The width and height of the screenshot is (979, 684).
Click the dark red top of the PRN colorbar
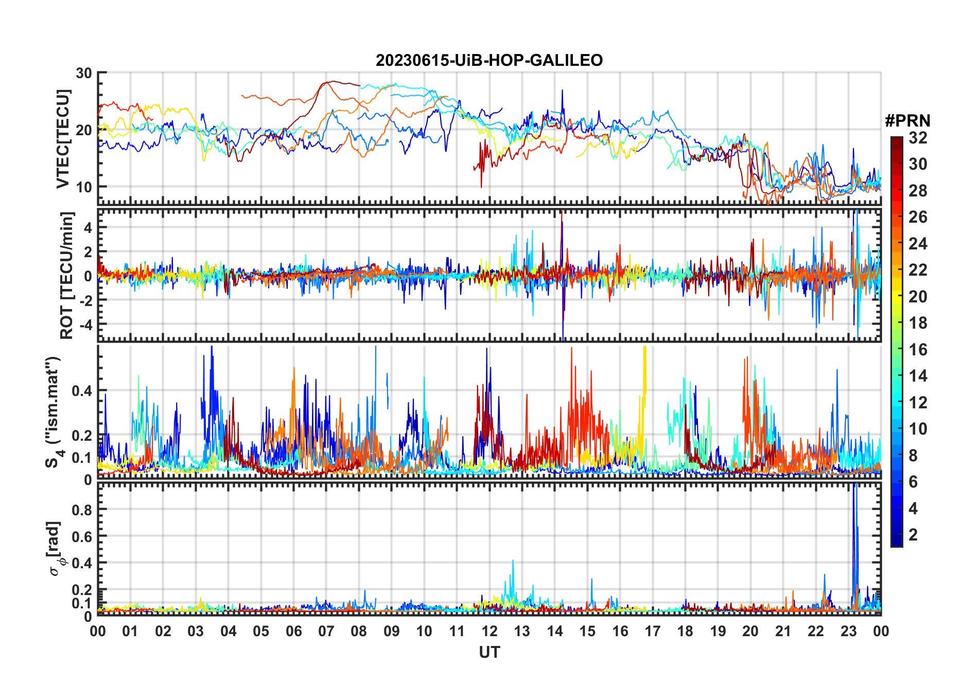pyautogui.click(x=896, y=141)
